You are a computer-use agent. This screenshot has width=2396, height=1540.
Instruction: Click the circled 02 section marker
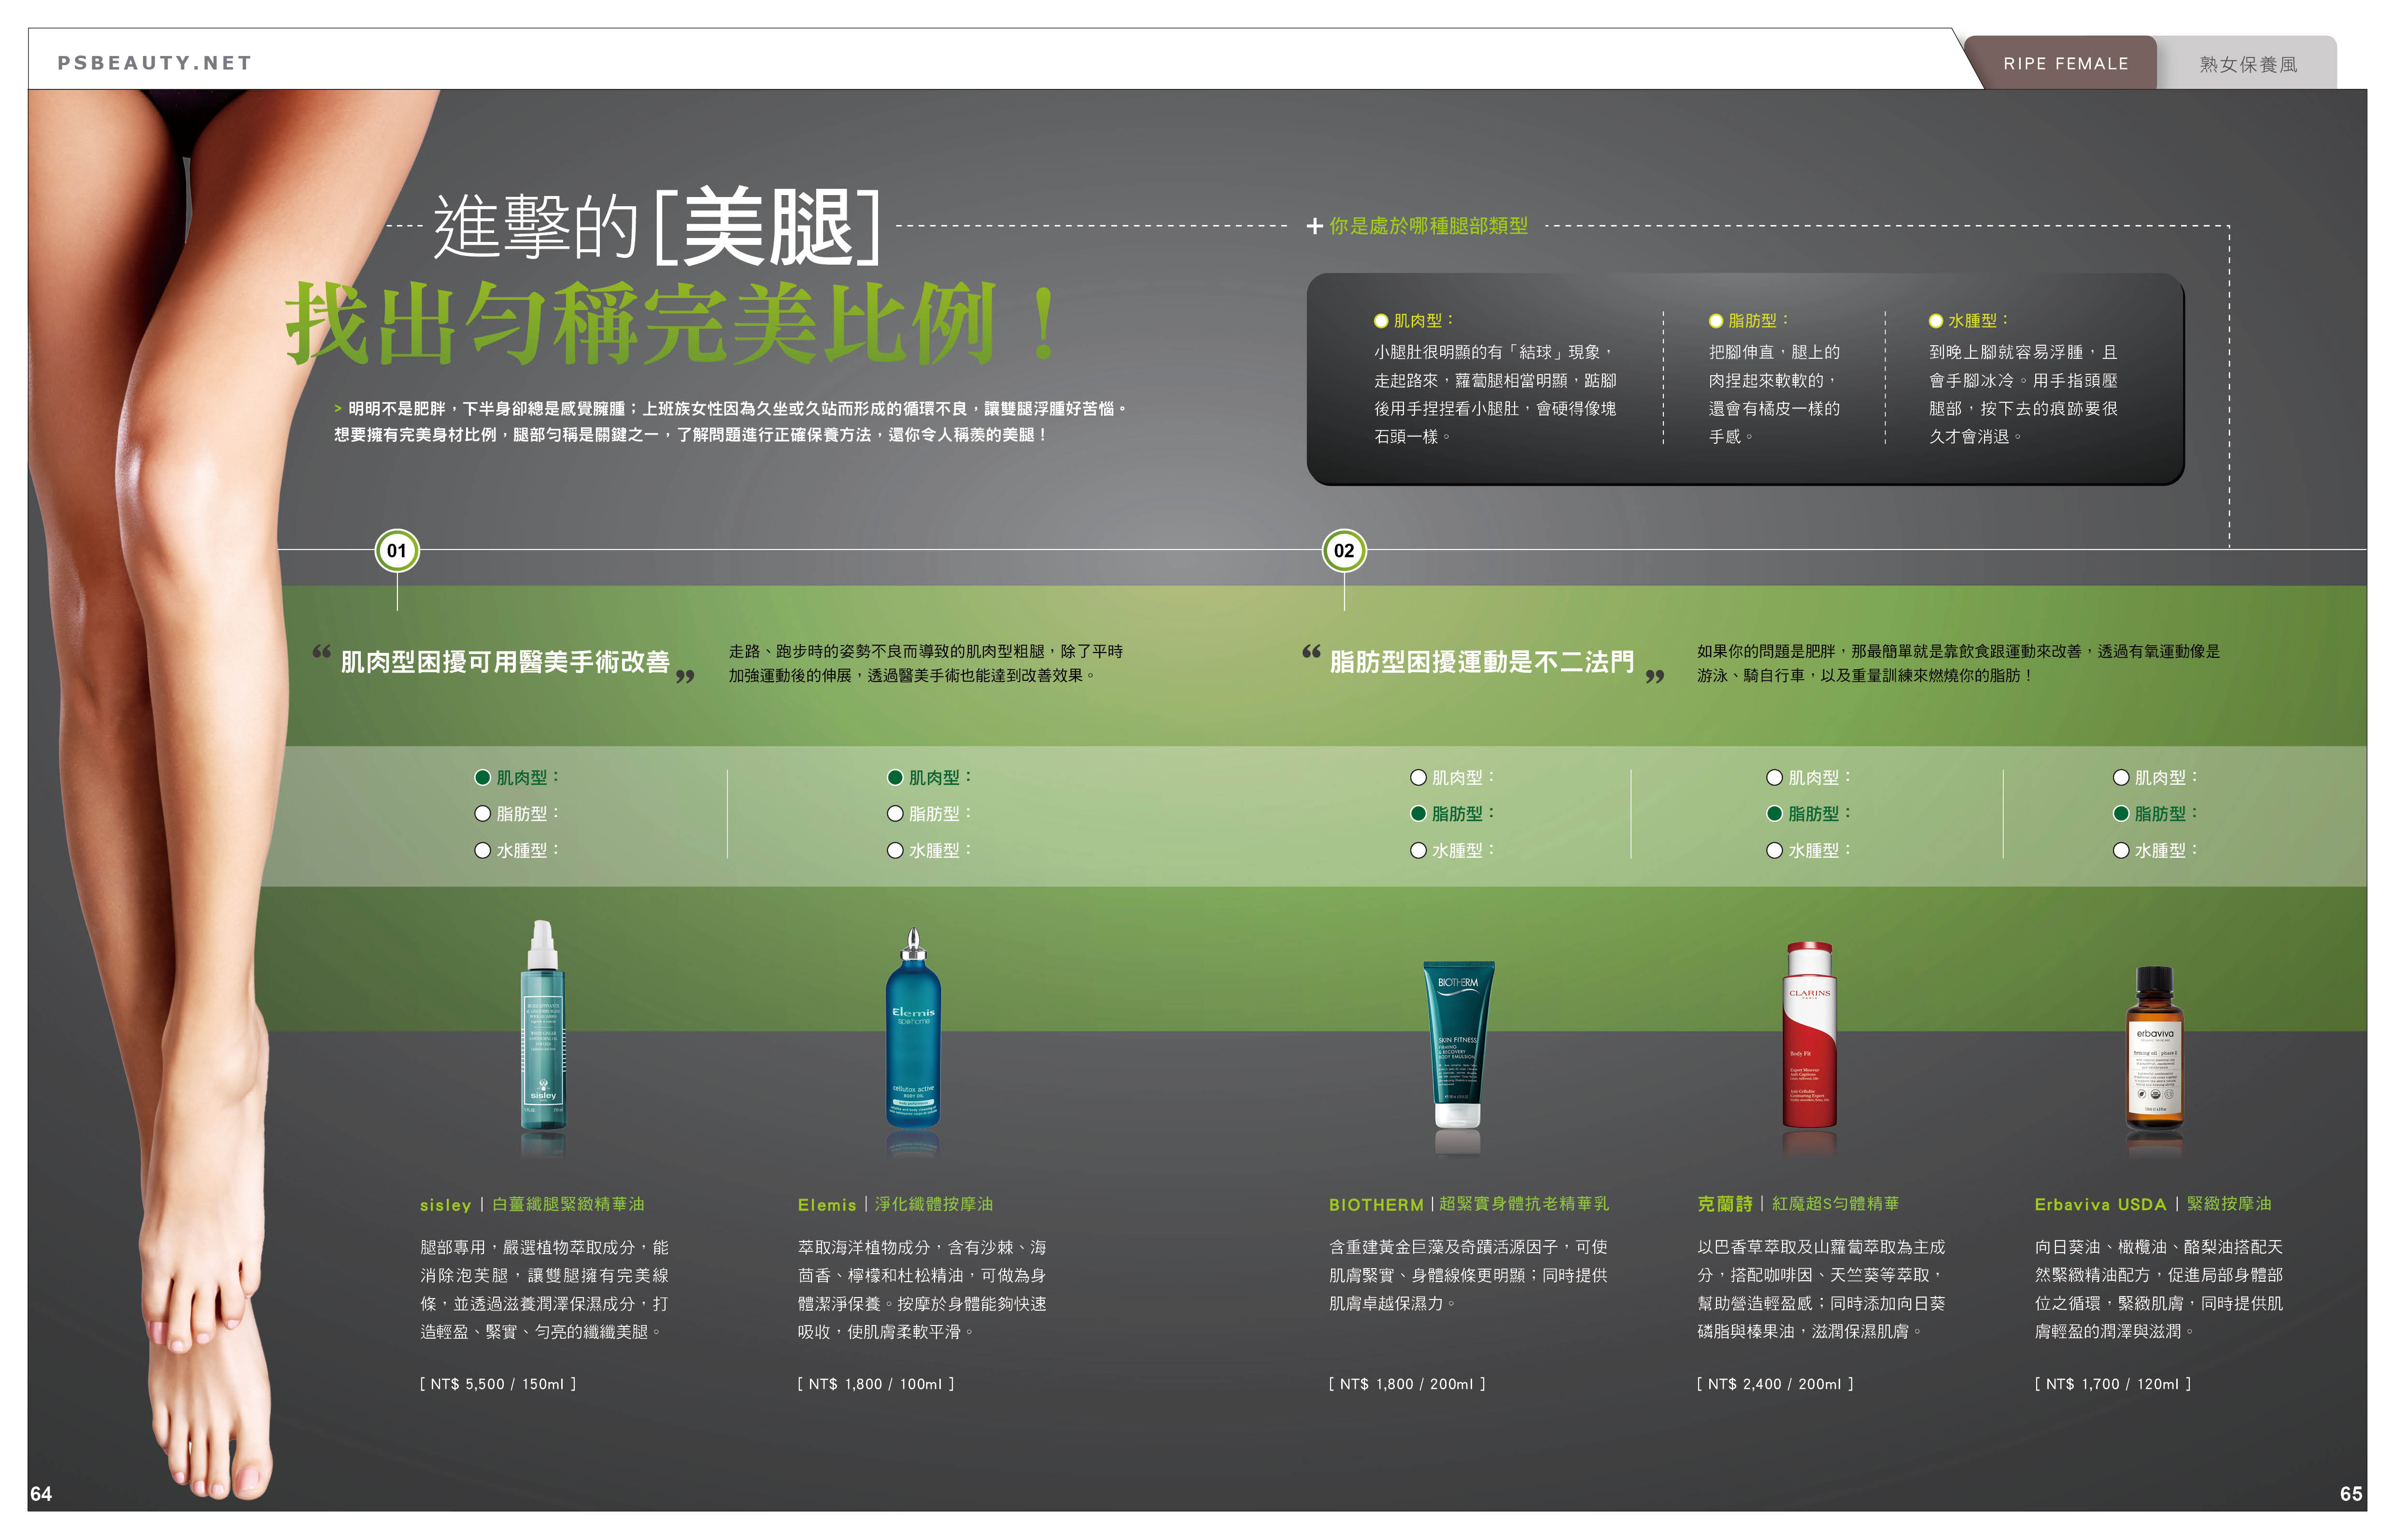coord(1344,551)
